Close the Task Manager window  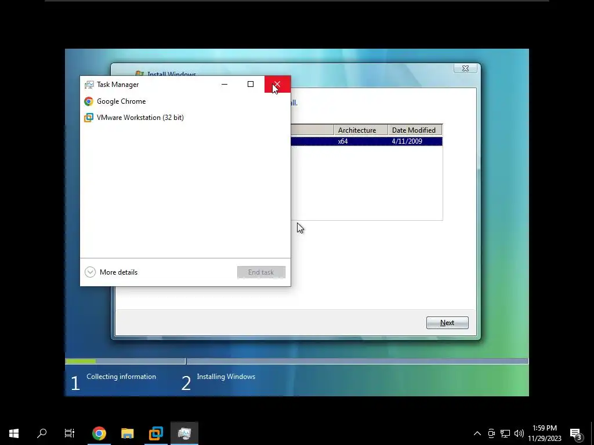277,84
